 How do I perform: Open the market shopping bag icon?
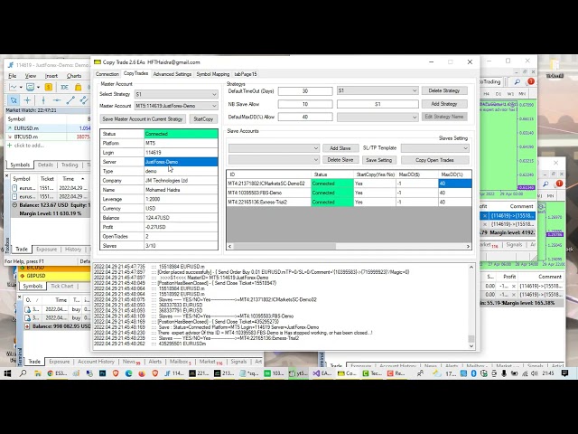[x=78, y=87]
